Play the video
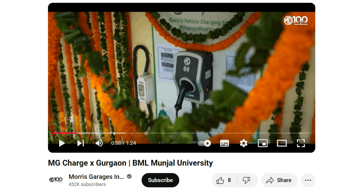The height and width of the screenshot is (190, 363). (62, 143)
